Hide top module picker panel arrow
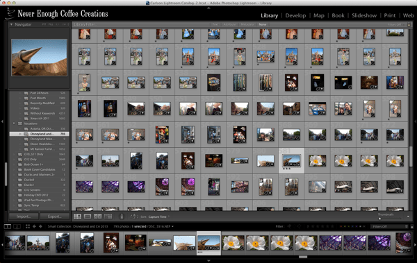The width and height of the screenshot is (417, 263). pos(208,8)
